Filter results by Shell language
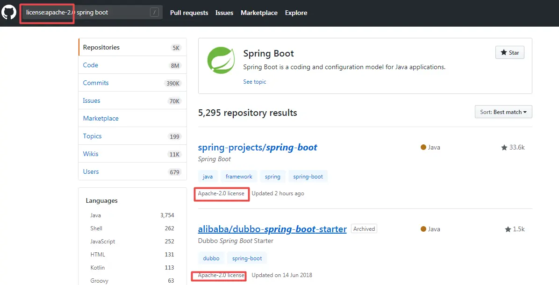Viewport: 559px width, 285px height. [x=96, y=228]
